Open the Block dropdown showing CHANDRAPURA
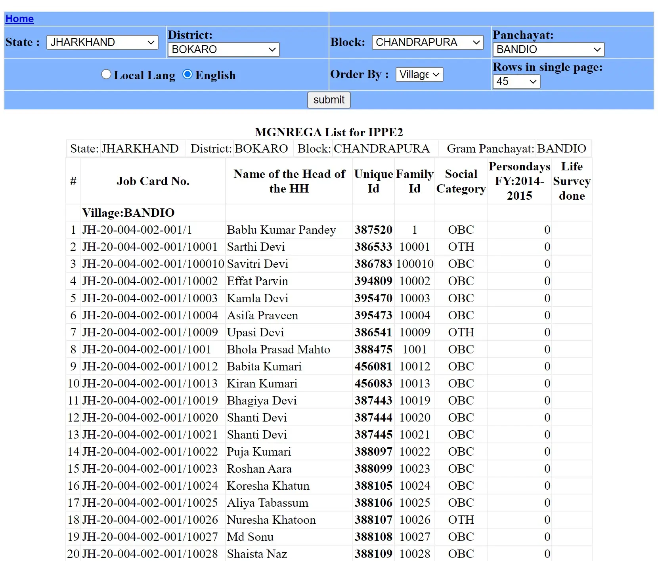 click(x=427, y=42)
